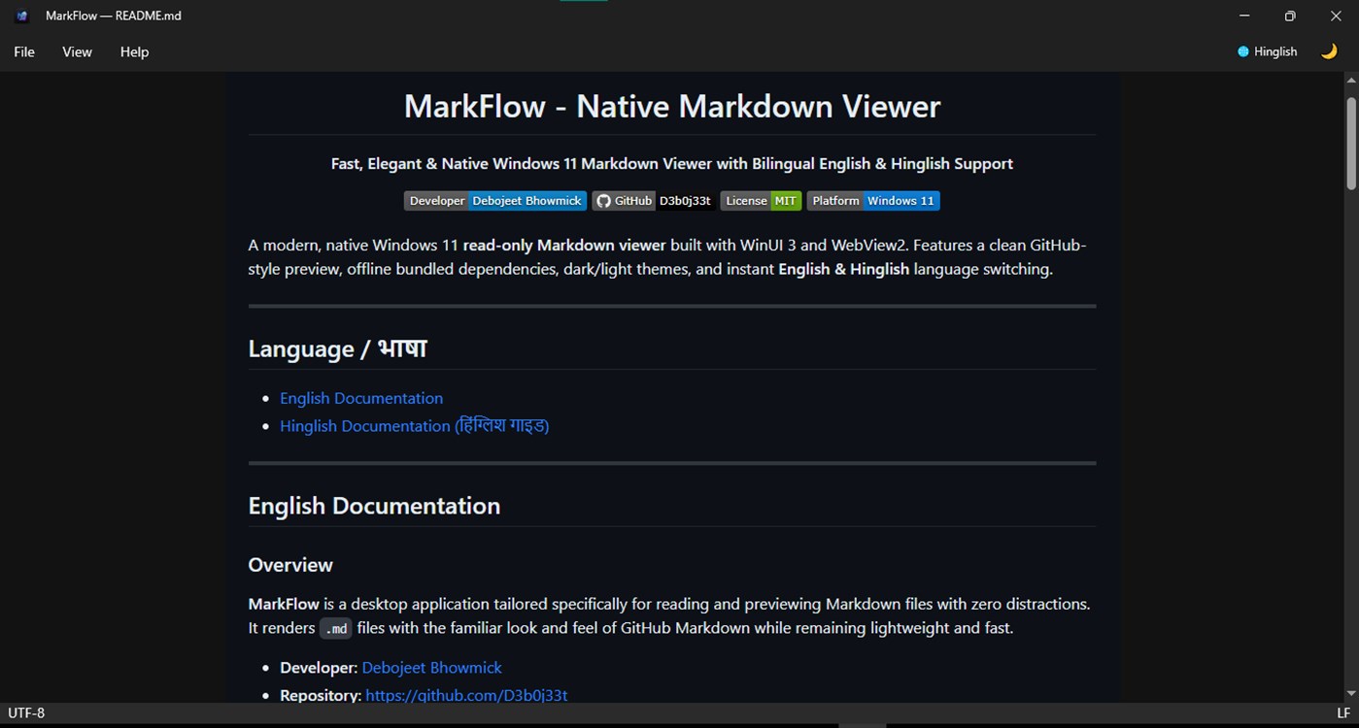Click the vertical scrollbar thumb
The height and width of the screenshot is (728, 1359).
click(x=1350, y=143)
